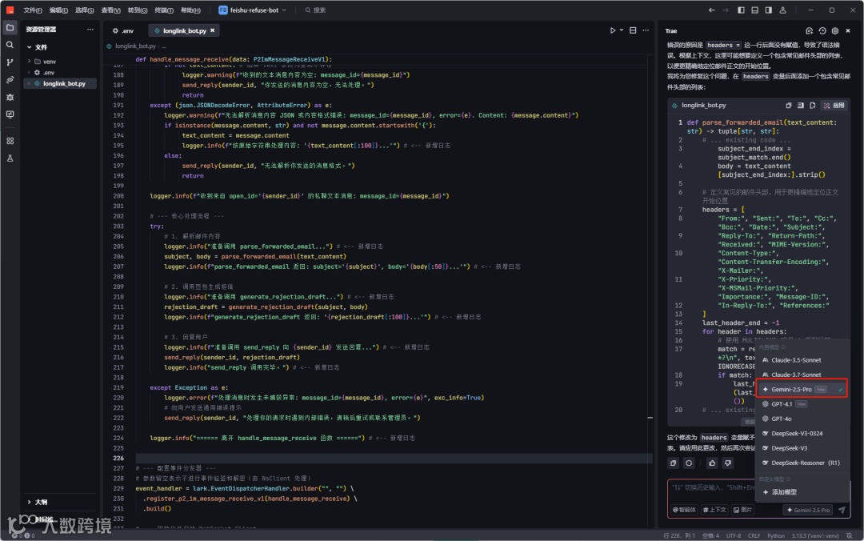Insert code at cursor icon
The image size is (864, 541).
[x=801, y=106]
